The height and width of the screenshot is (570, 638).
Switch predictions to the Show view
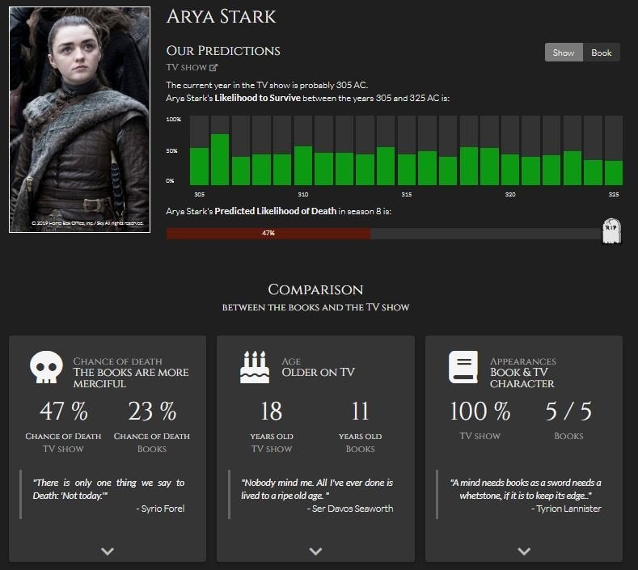[x=564, y=53]
